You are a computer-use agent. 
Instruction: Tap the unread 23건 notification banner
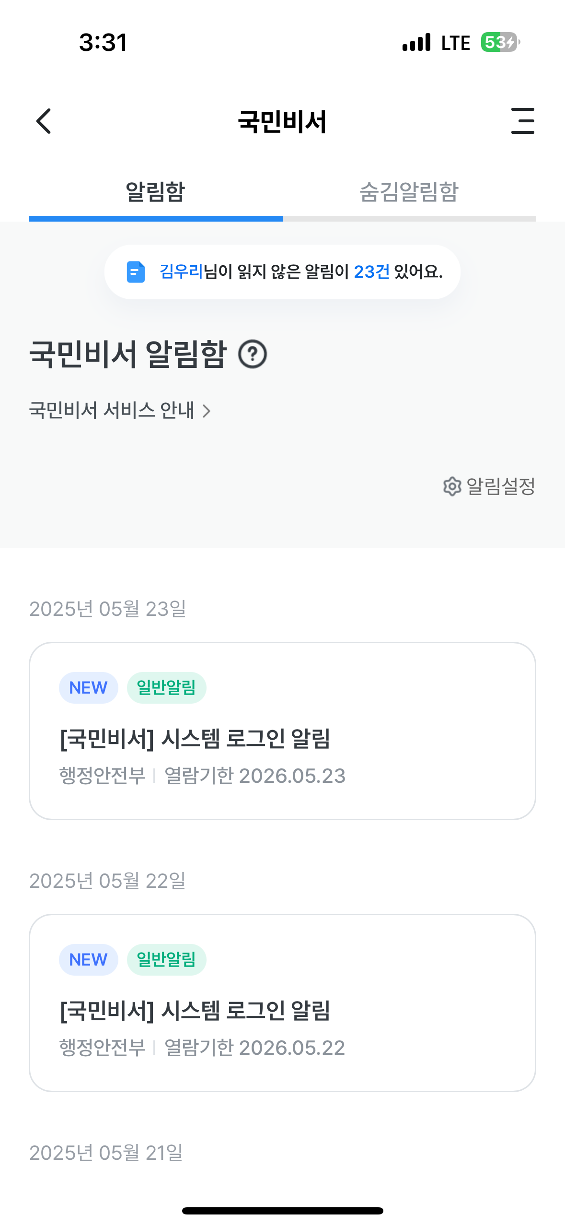coord(282,272)
